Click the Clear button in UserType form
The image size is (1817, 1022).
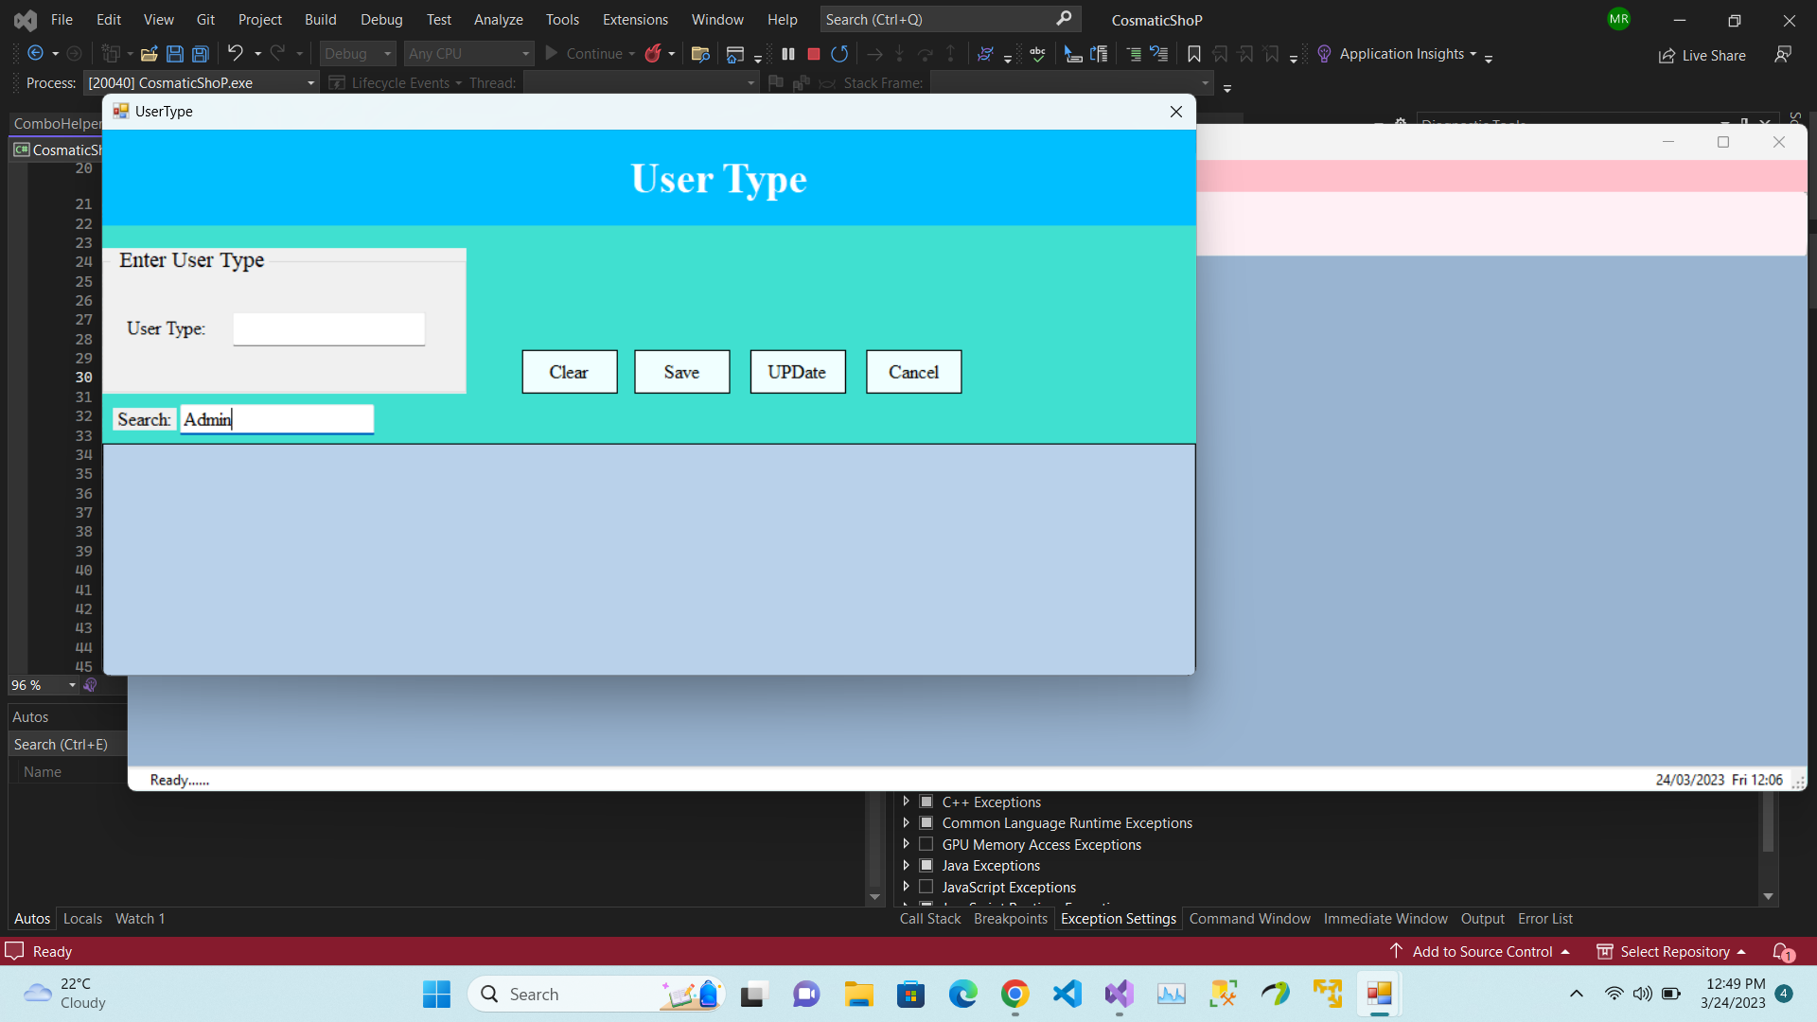[x=569, y=372]
